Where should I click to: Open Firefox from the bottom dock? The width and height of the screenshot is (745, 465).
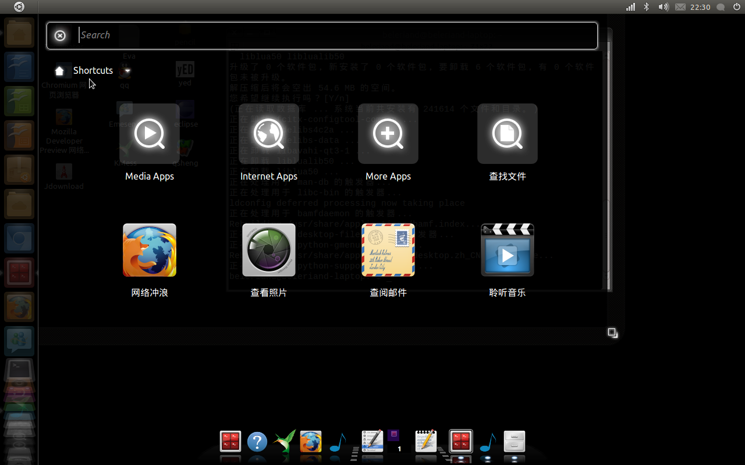(311, 442)
